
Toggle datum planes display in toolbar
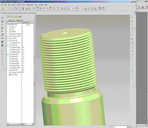85,9
